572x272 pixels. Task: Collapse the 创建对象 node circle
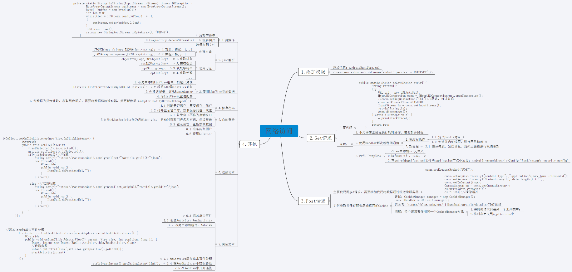tap(197, 52)
